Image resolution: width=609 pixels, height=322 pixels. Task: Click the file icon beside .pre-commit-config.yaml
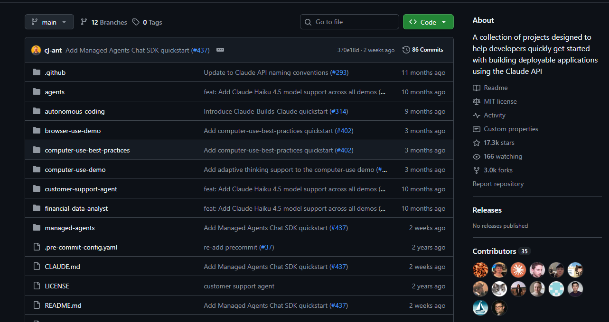click(x=37, y=247)
